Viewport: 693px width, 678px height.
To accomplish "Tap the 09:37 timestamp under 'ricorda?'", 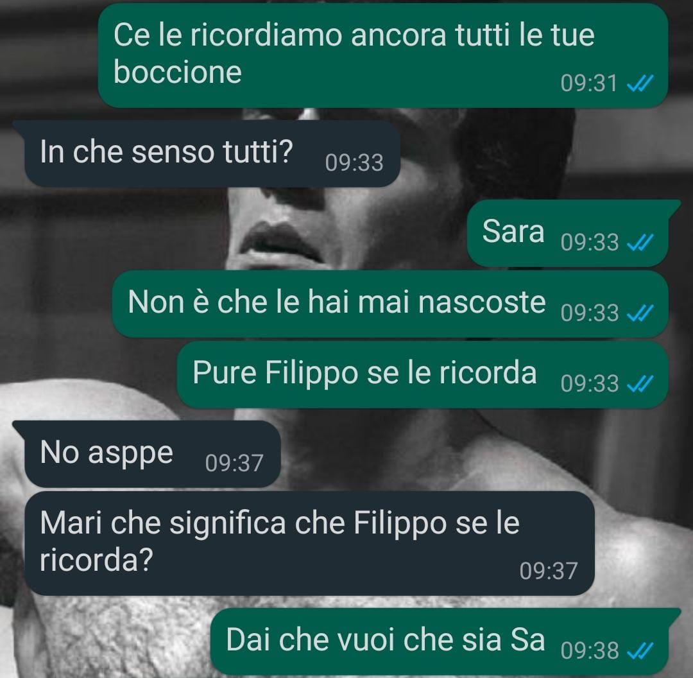I will [x=549, y=571].
